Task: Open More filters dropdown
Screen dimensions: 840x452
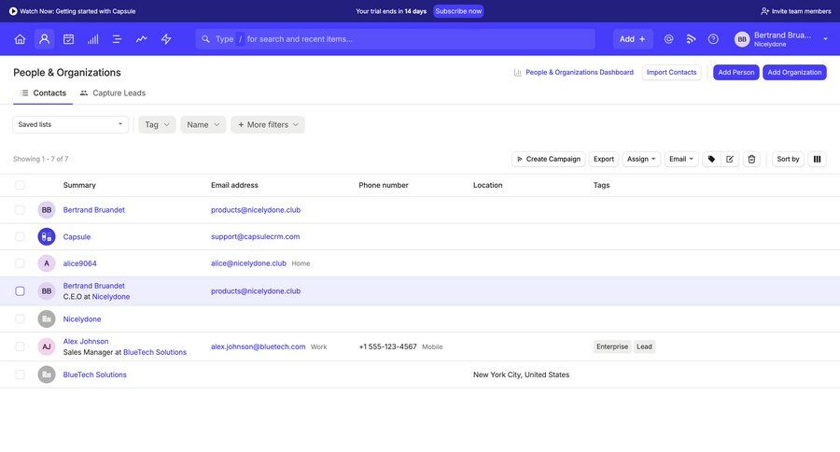Action: (x=268, y=124)
